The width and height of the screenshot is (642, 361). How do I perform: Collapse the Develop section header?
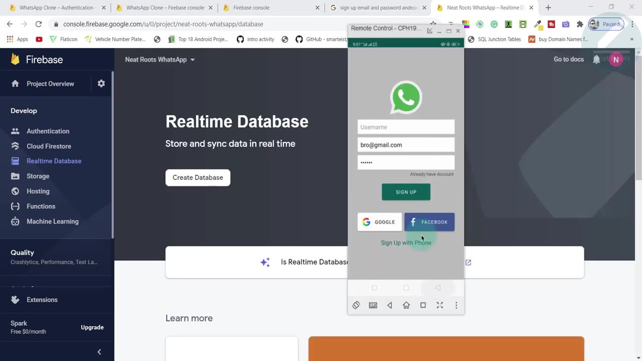[24, 111]
